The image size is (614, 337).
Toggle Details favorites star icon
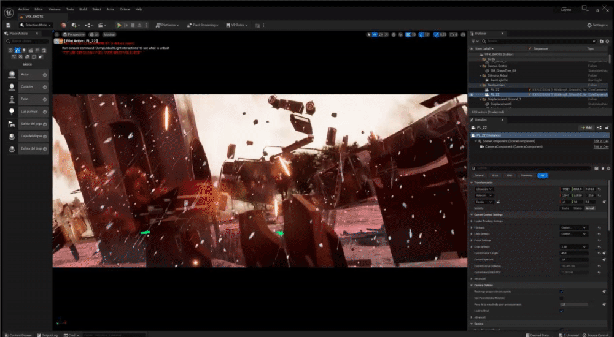point(603,168)
